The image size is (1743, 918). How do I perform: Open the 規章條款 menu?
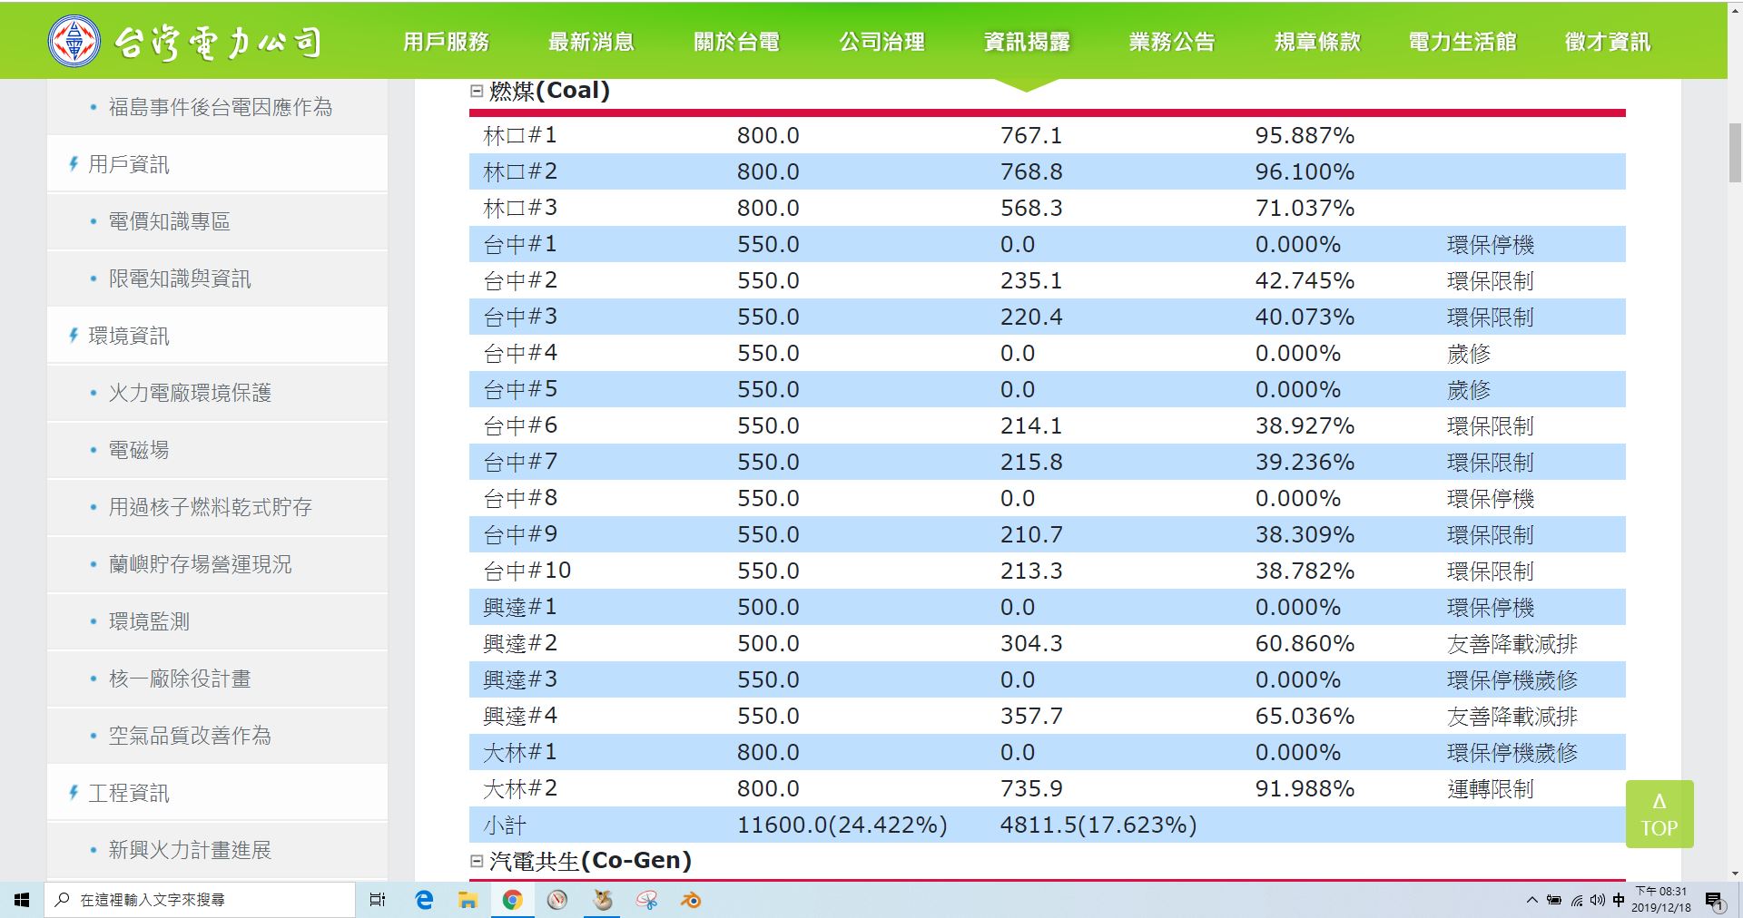1317,42
